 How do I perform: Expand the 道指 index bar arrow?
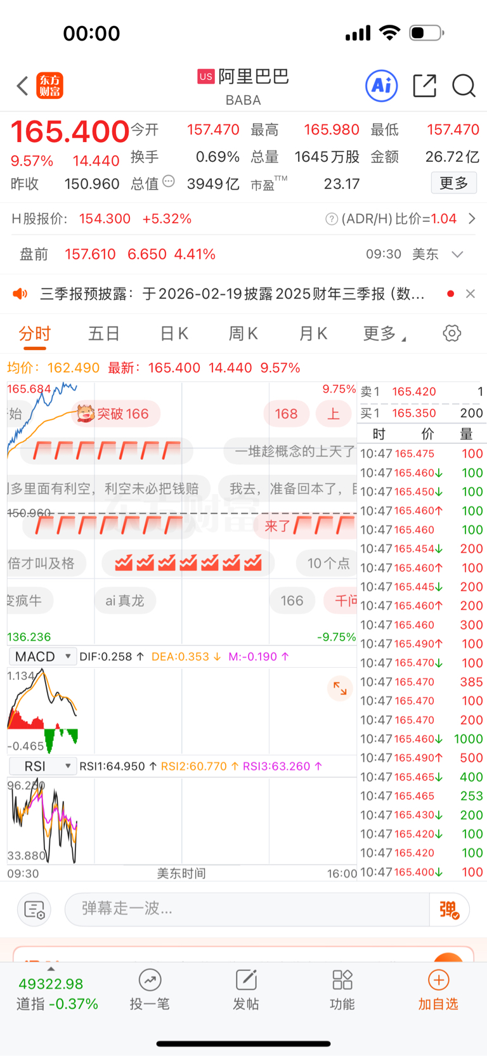coord(51,968)
